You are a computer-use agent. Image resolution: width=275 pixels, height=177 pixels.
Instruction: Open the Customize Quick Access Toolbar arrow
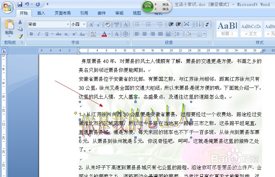pos(47,4)
